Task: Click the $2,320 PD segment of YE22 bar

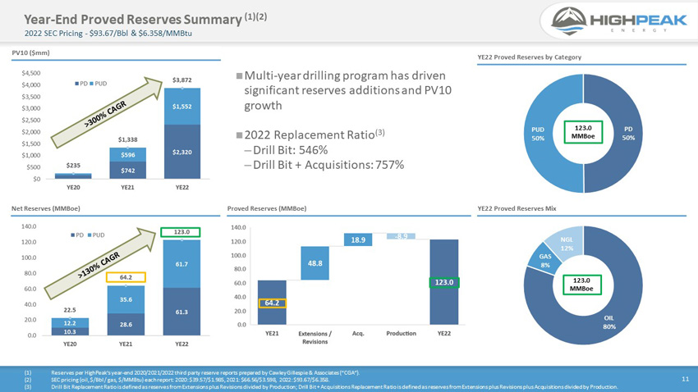Action: coord(182,152)
